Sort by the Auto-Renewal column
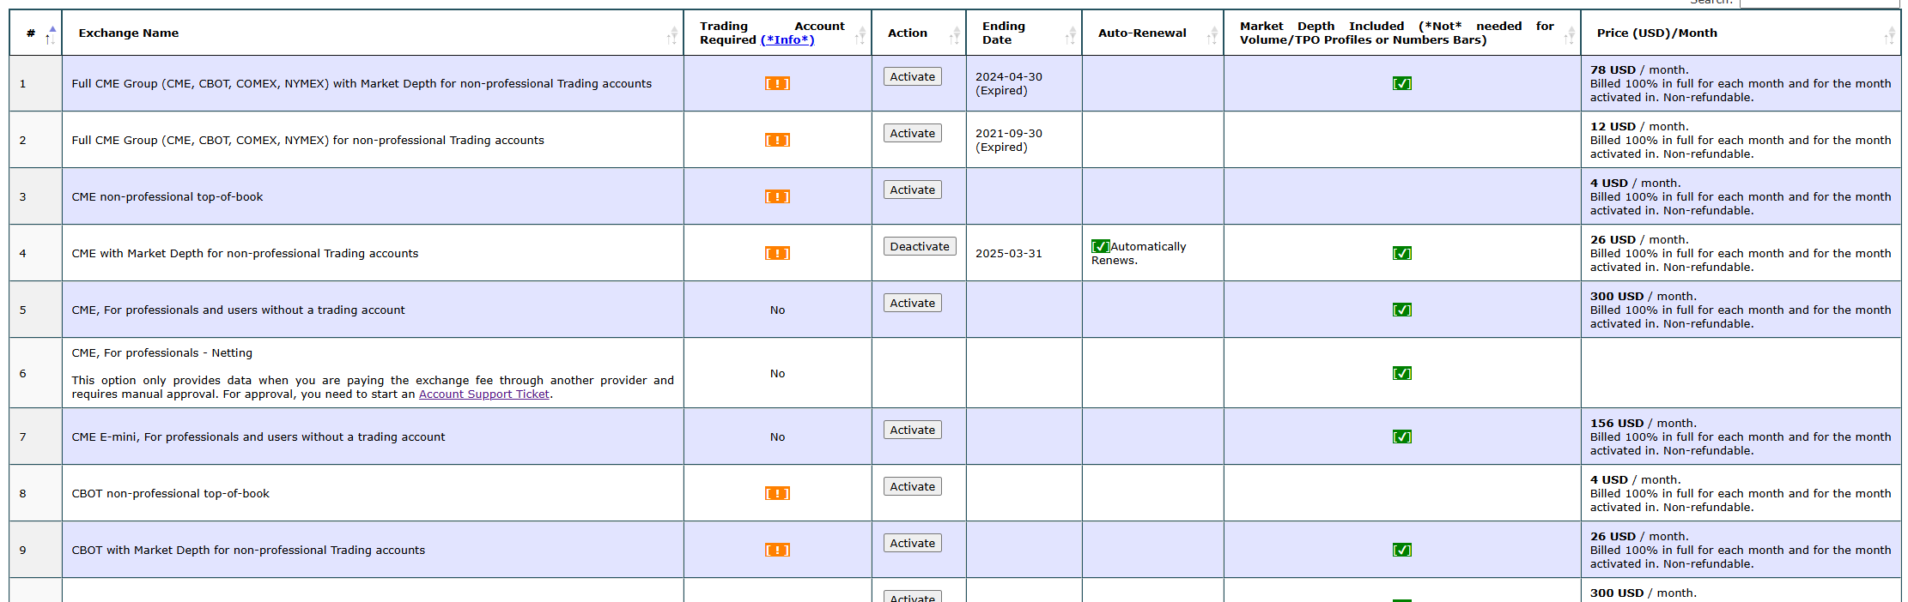The image size is (1908, 602). 1152,33
